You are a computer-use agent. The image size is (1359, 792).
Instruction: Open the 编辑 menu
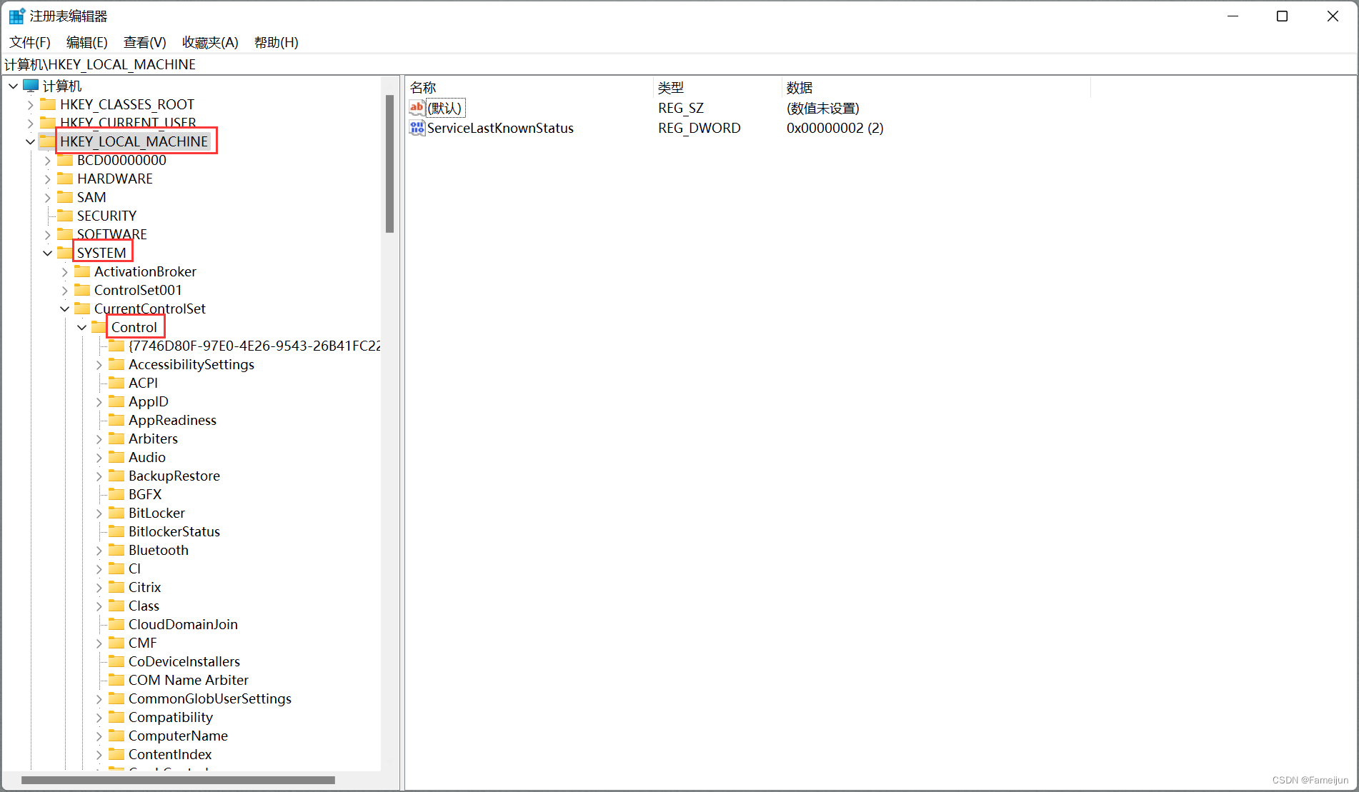(86, 42)
